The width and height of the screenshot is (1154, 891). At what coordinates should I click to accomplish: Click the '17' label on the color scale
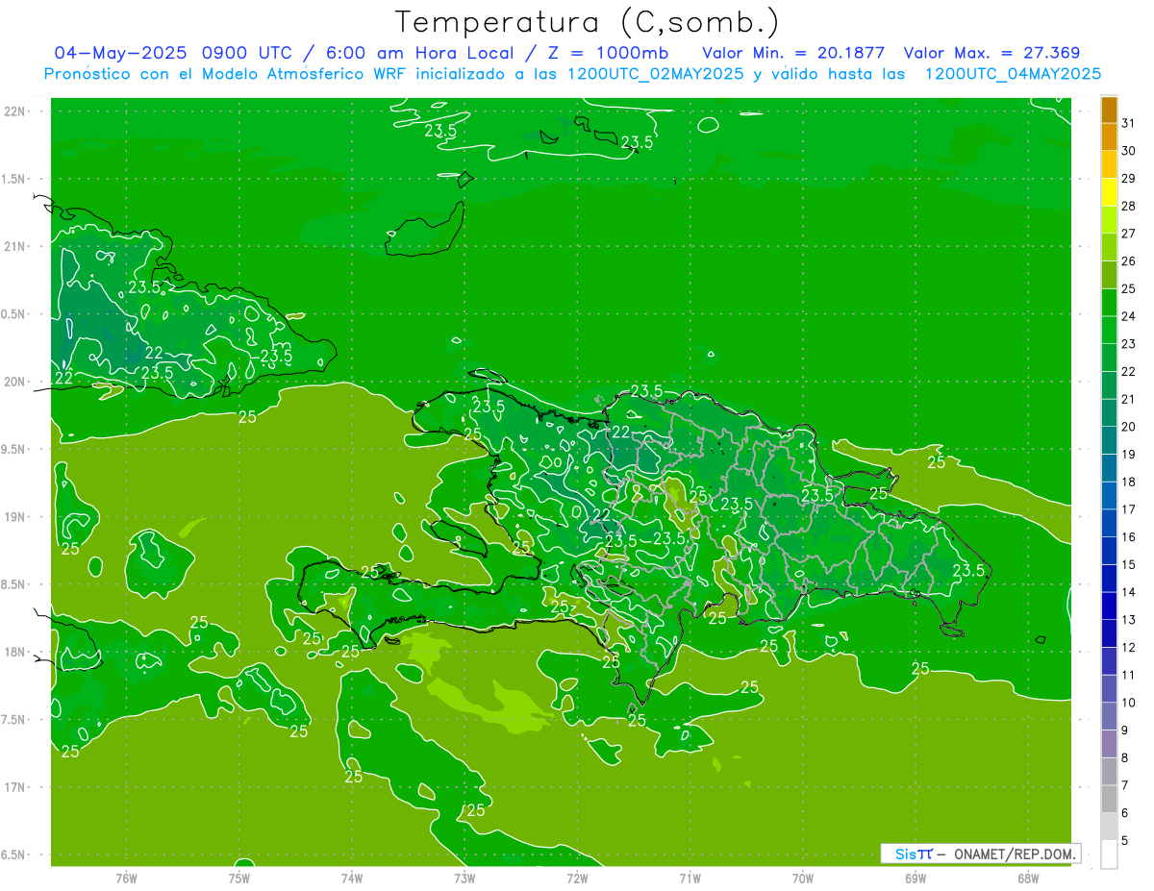point(1129,509)
